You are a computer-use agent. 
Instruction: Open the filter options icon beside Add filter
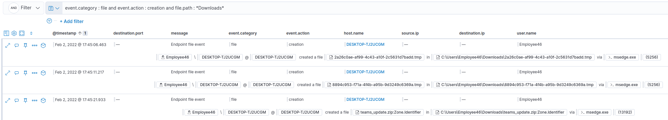coord(49,21)
